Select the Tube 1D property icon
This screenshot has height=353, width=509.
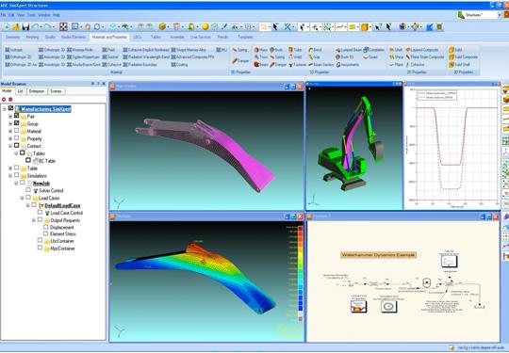tap(290, 50)
